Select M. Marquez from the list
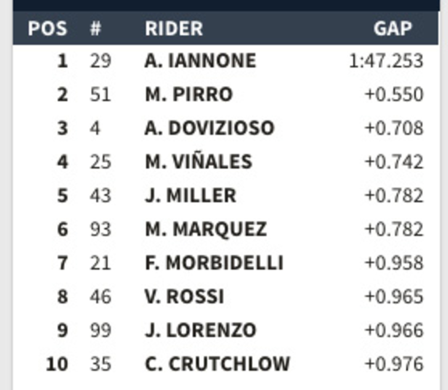 206,229
